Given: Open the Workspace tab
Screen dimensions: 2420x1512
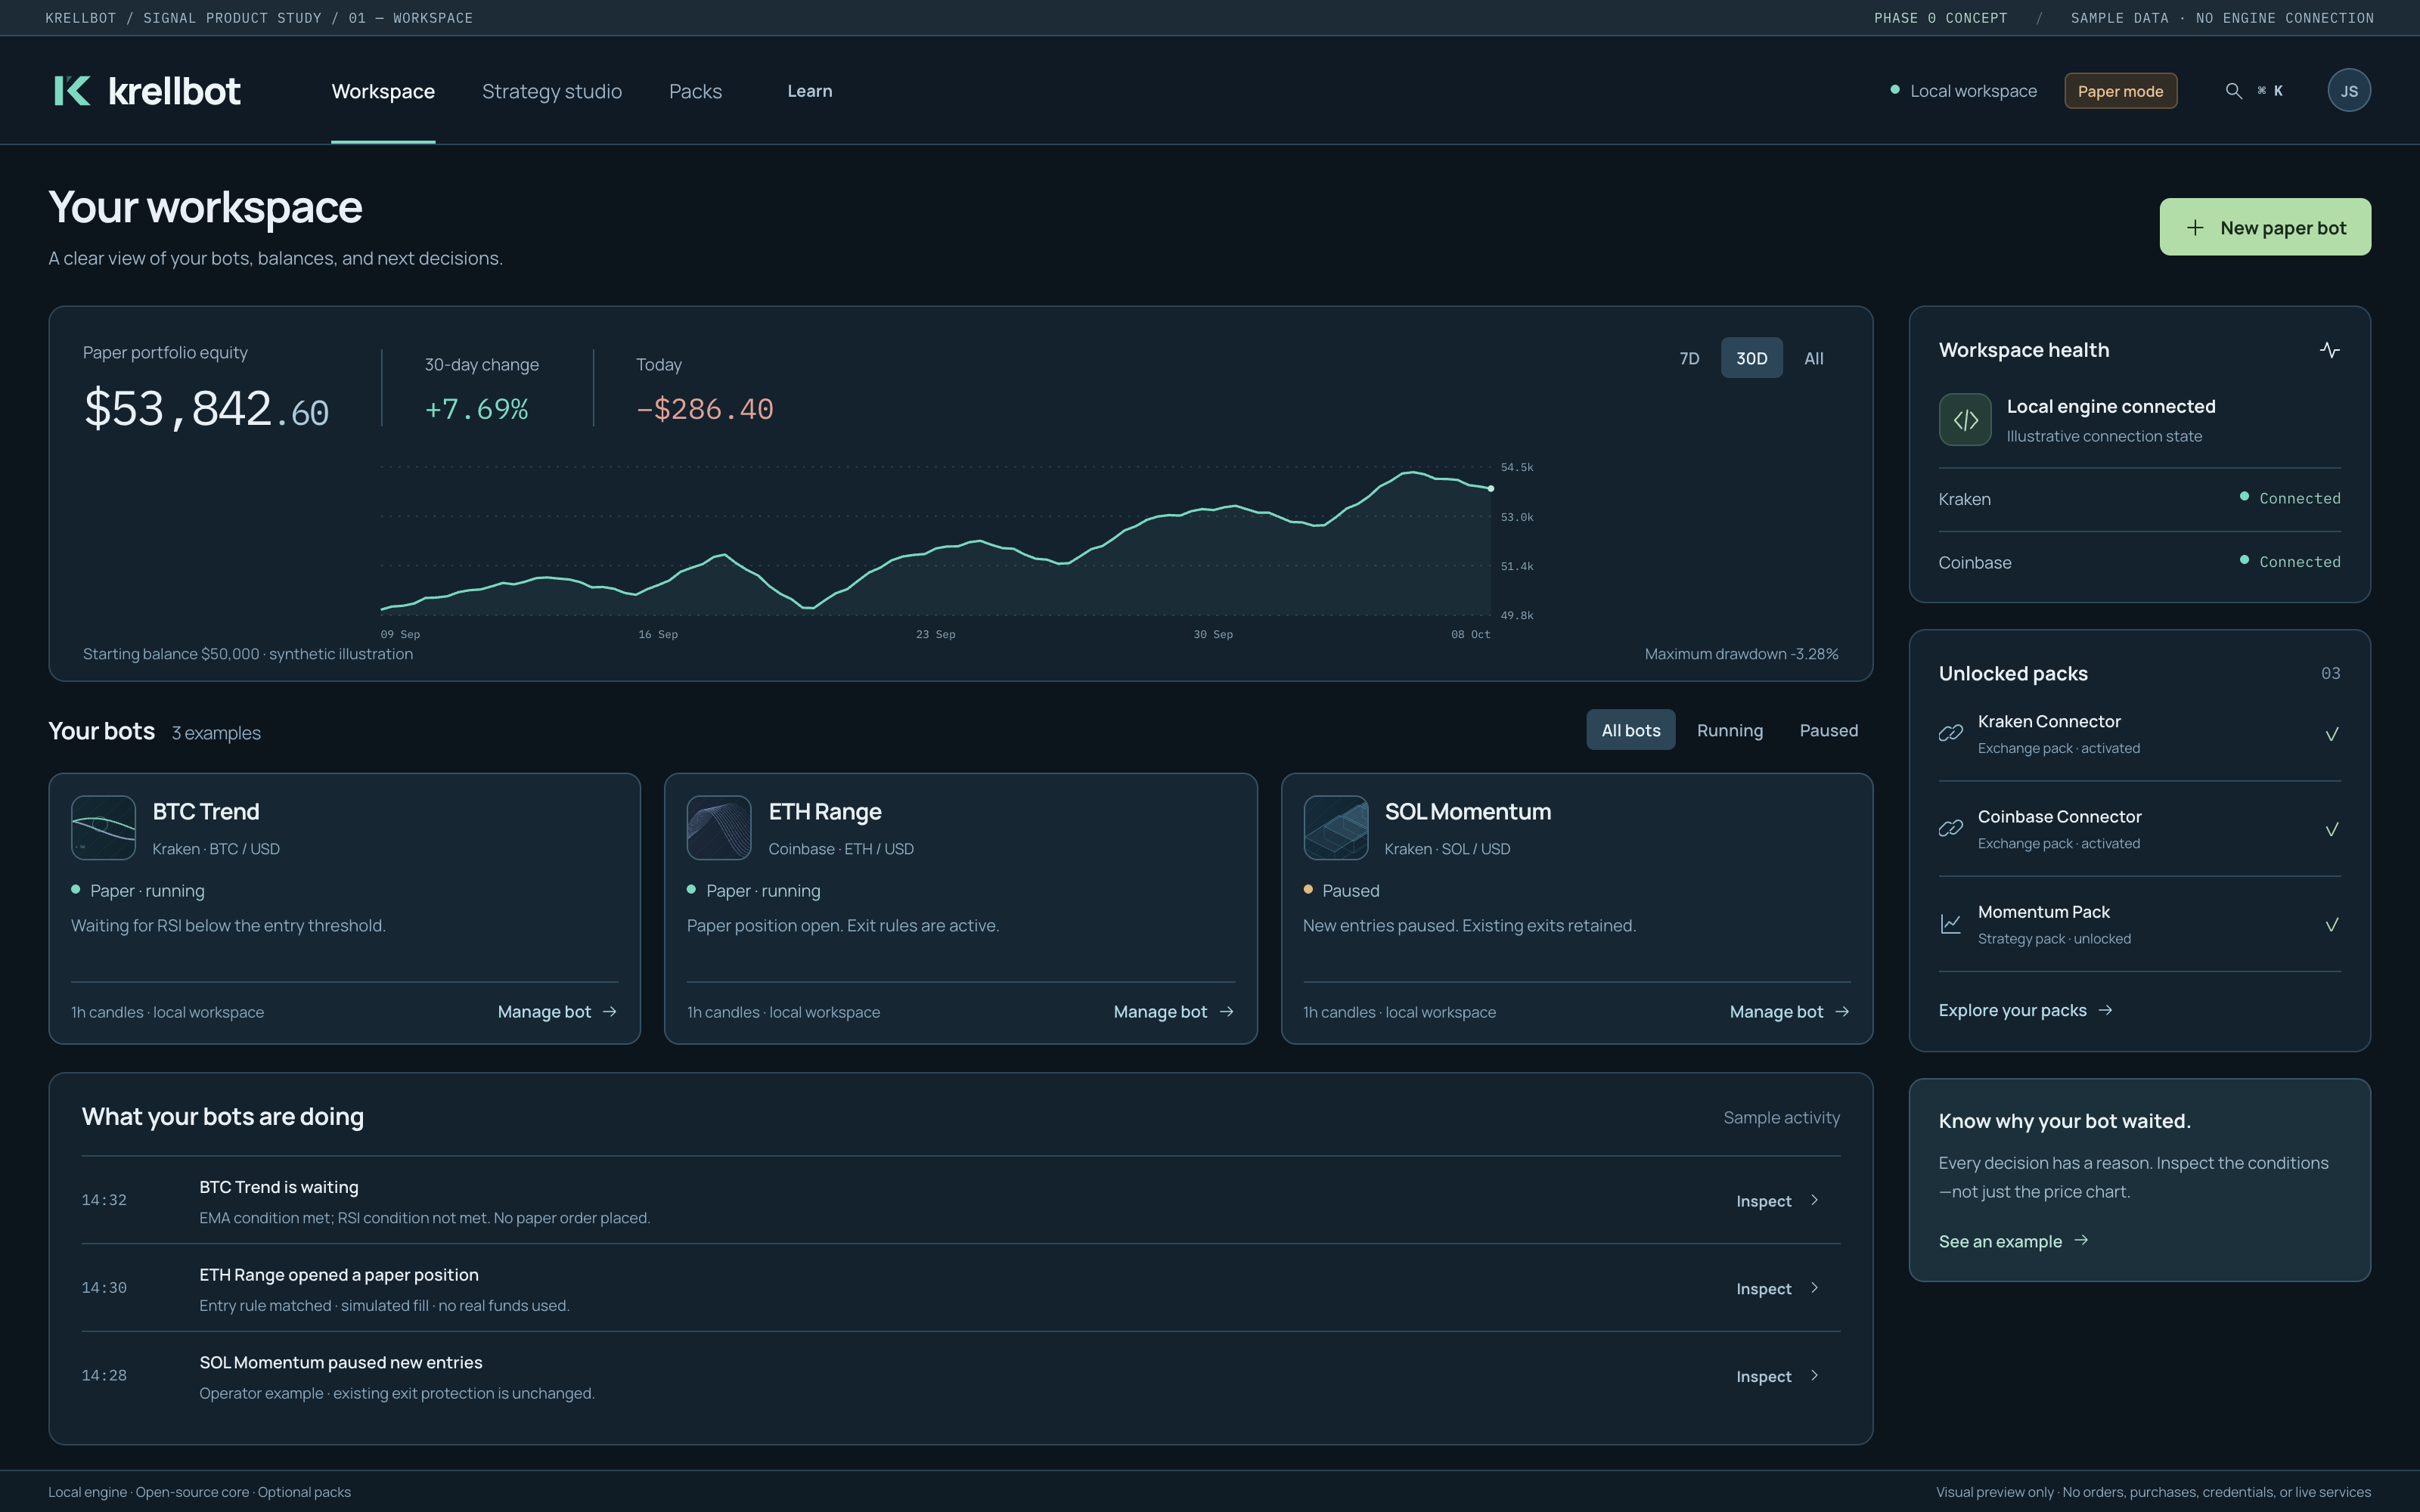Looking at the screenshot, I should 383,91.
